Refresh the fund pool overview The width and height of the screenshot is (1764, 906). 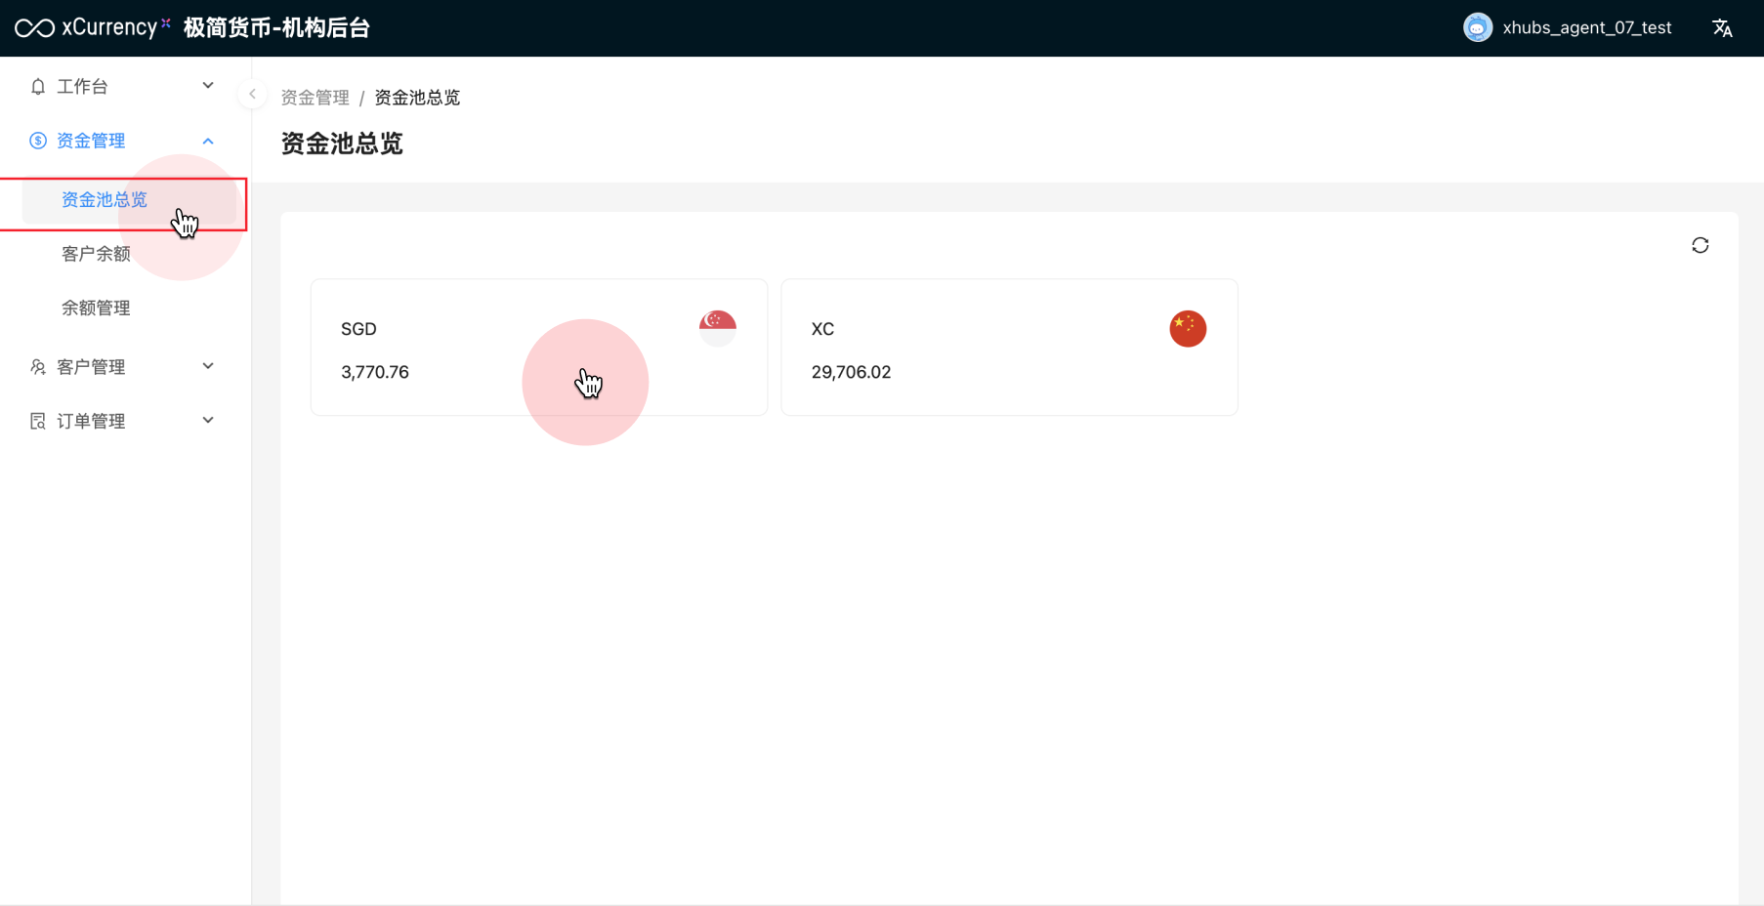pyautogui.click(x=1701, y=245)
